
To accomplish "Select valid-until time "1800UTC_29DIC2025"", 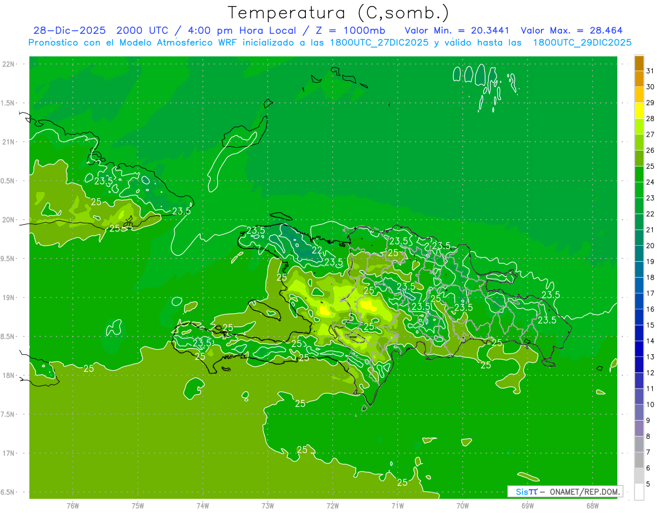I will (x=582, y=43).
